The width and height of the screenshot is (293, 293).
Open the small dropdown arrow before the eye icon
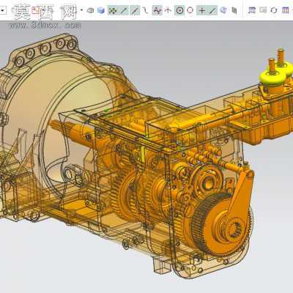pyautogui.click(x=81, y=10)
